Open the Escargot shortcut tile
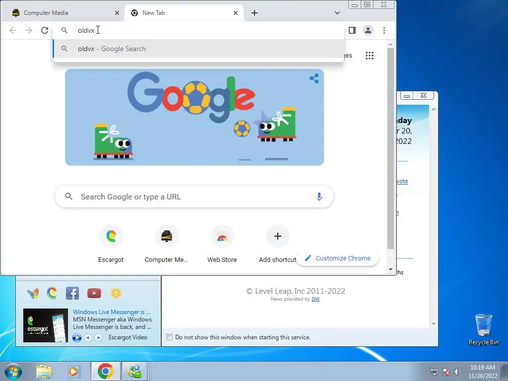Screen dimensions: 508x381 click(111, 244)
